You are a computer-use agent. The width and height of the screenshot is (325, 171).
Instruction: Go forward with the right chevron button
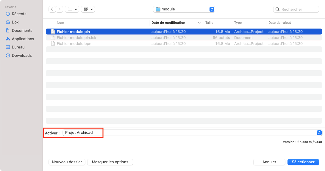tap(60, 9)
